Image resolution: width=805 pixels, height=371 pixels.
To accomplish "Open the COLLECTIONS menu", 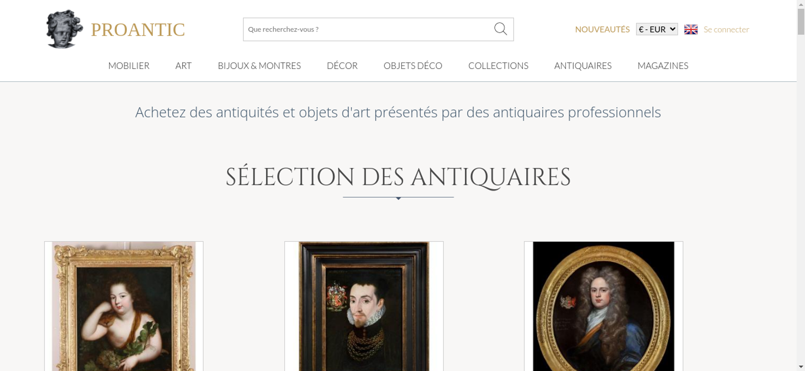I will click(498, 66).
